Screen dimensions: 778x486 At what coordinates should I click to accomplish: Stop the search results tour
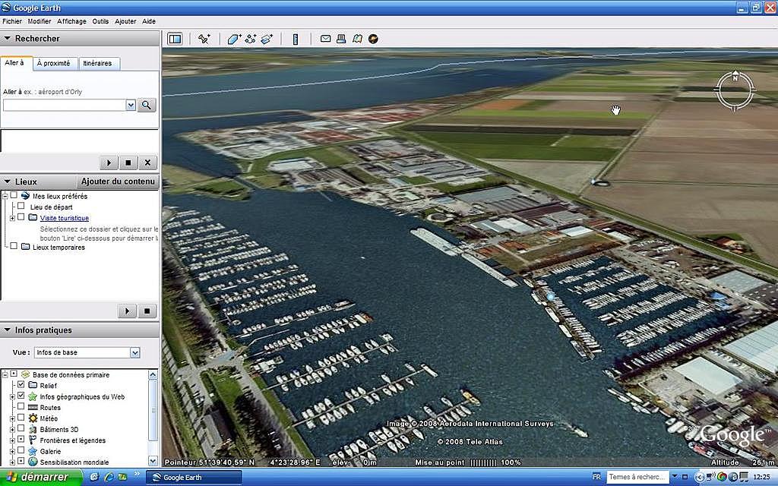[128, 163]
